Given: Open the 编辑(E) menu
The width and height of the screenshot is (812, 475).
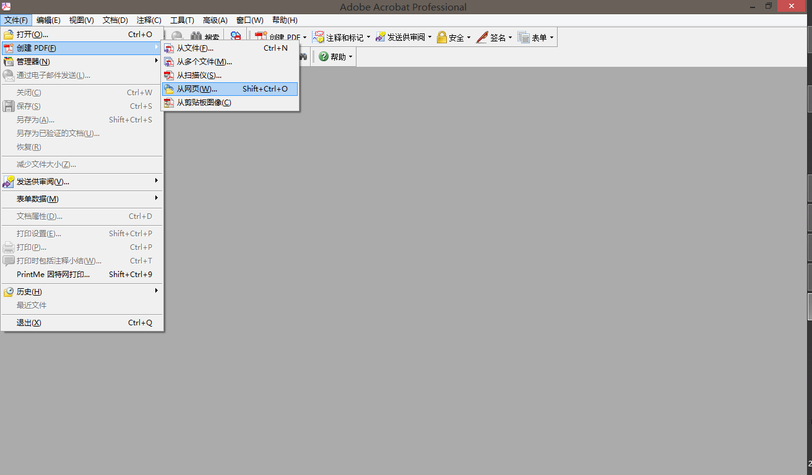Looking at the screenshot, I should coord(48,20).
